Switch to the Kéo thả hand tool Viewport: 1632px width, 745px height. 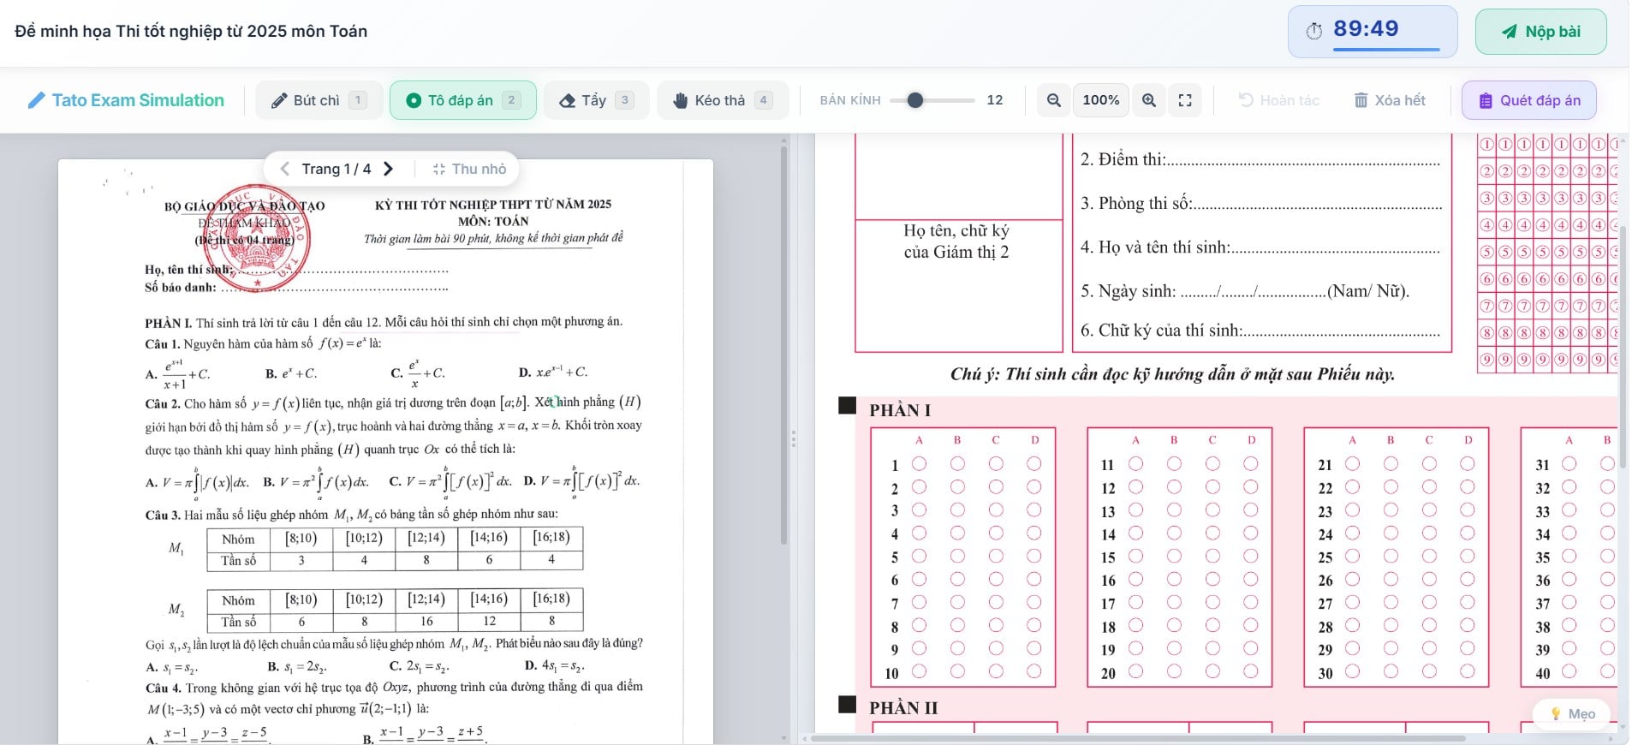[723, 100]
